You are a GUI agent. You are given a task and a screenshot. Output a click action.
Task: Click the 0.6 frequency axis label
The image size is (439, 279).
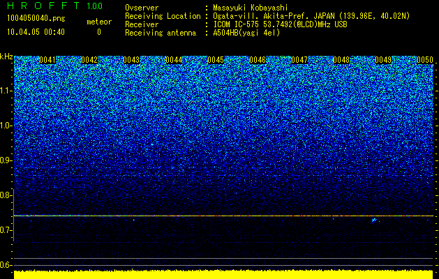[x=6, y=265]
